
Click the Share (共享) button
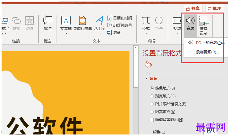pos(193,9)
